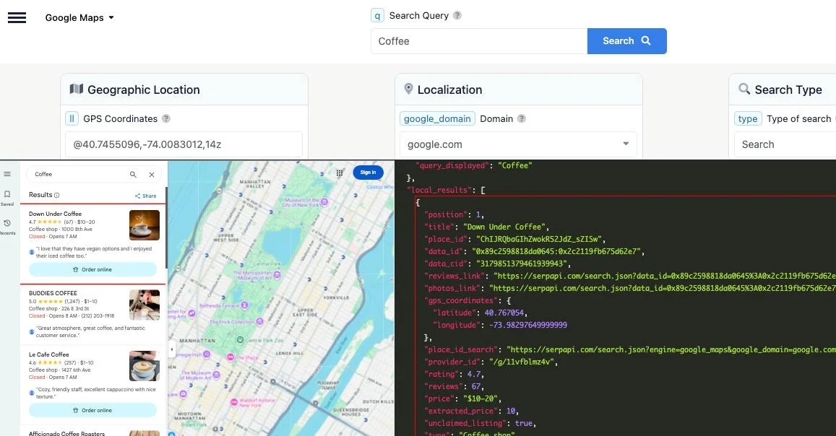Share the results list
The image size is (836, 436).
pos(145,196)
